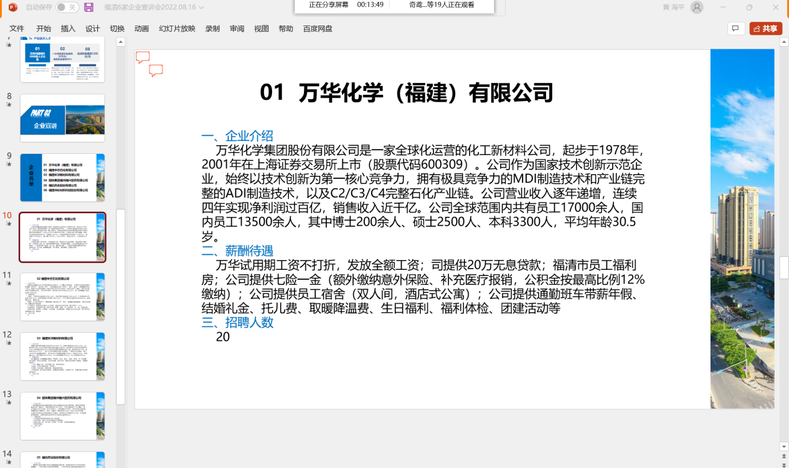Open the comments pane icon beside Share
This screenshot has height=468, width=789.
coord(735,29)
